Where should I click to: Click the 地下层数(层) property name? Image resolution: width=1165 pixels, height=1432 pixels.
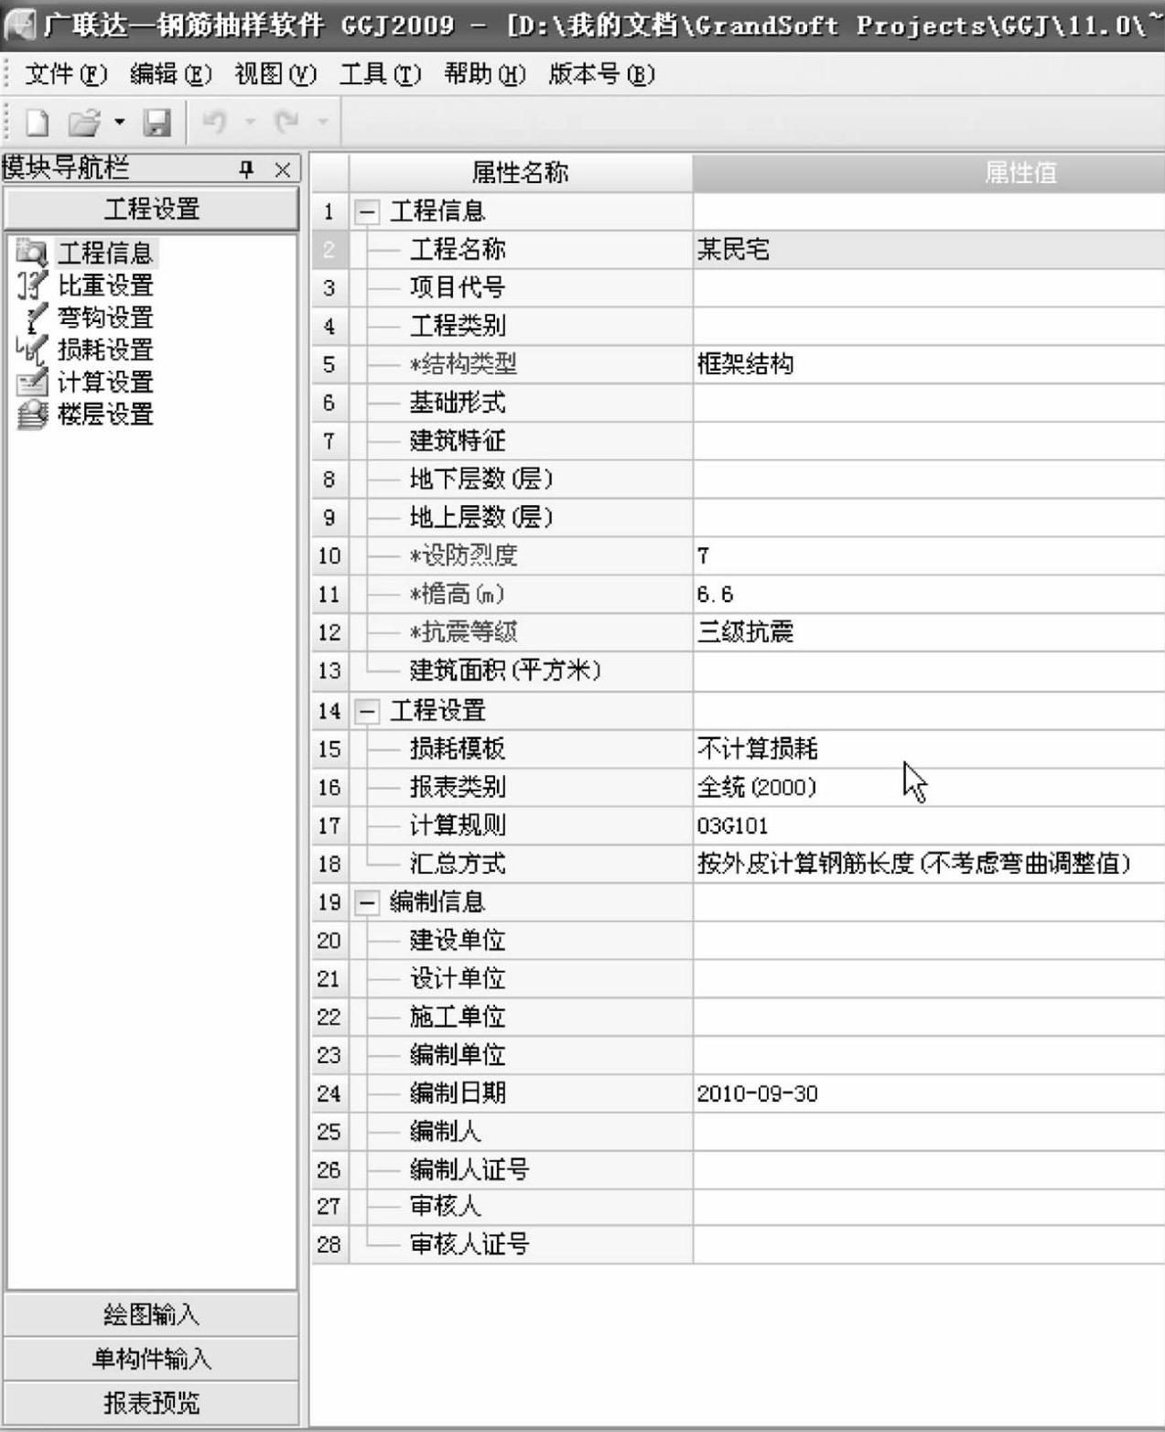pyautogui.click(x=481, y=479)
